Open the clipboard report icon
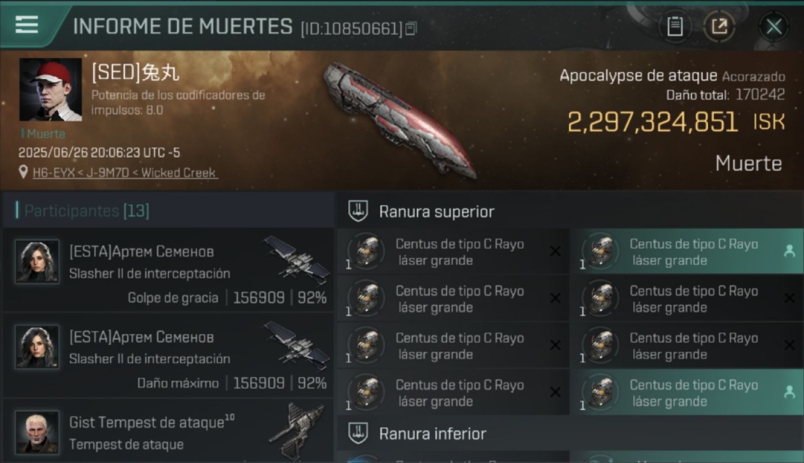 tap(675, 27)
